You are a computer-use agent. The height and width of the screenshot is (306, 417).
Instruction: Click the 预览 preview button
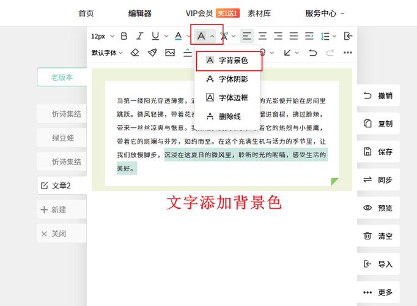pyautogui.click(x=378, y=208)
